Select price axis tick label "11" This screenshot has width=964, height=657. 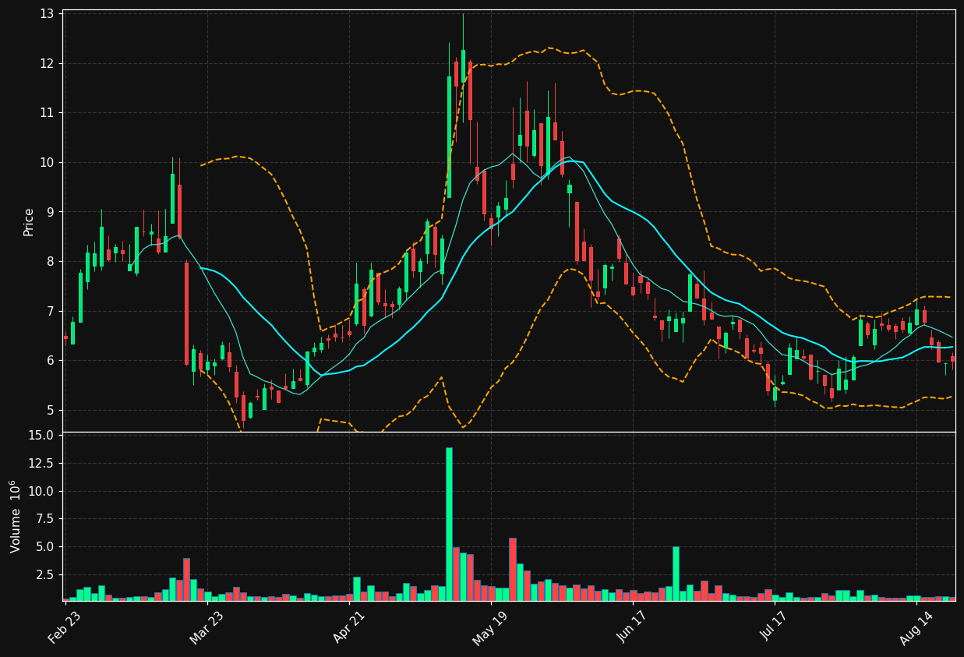click(46, 113)
